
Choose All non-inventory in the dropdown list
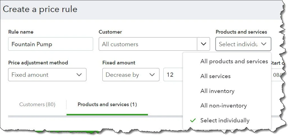[x=223, y=106]
